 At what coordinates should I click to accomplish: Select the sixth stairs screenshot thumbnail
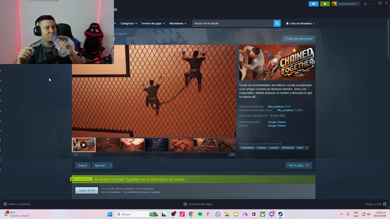point(206,145)
